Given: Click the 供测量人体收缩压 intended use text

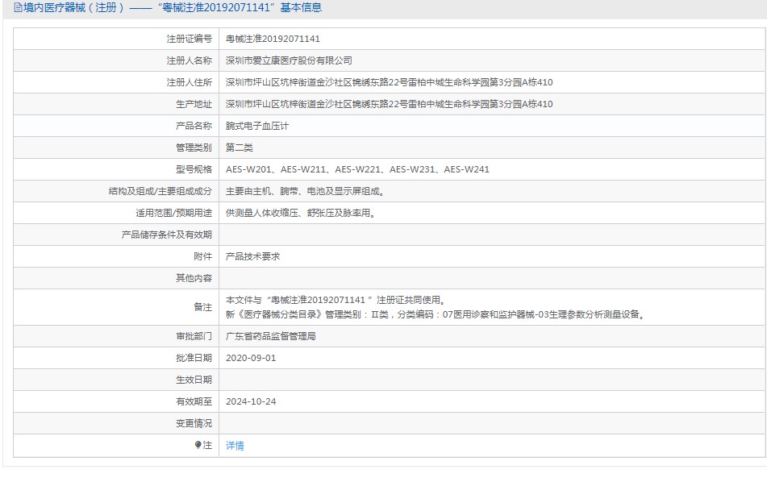Looking at the screenshot, I should 302,213.
